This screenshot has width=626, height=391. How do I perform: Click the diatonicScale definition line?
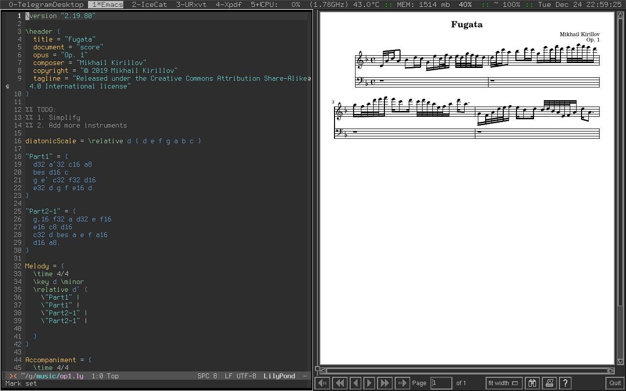pos(113,141)
